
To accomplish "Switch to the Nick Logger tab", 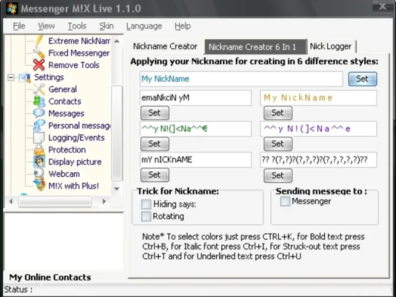I will [331, 47].
